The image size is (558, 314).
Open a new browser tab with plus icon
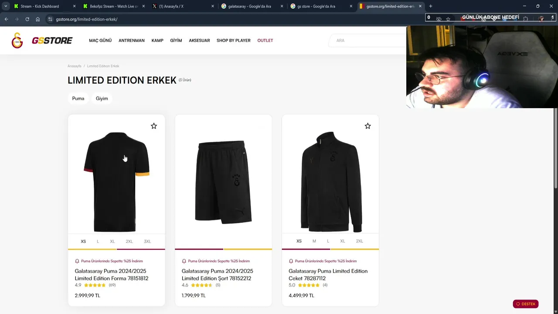(431, 6)
